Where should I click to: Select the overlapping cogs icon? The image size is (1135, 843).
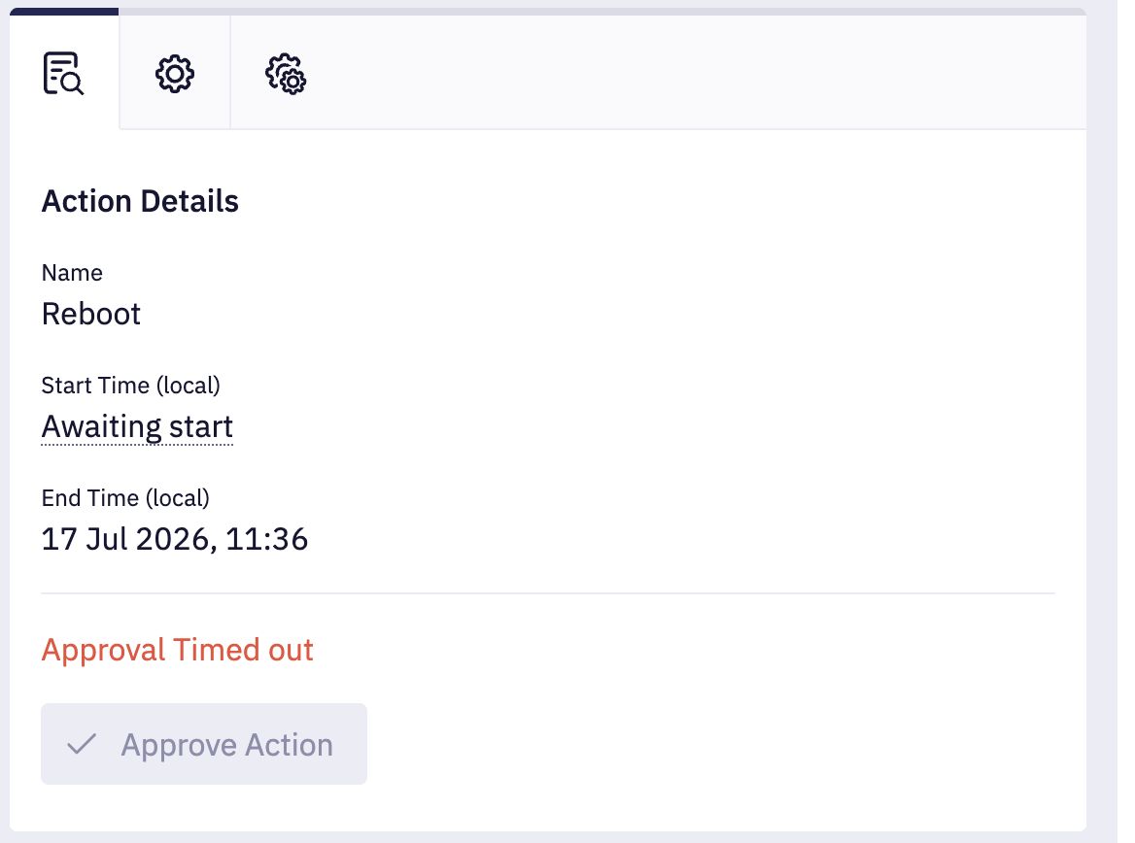point(286,74)
